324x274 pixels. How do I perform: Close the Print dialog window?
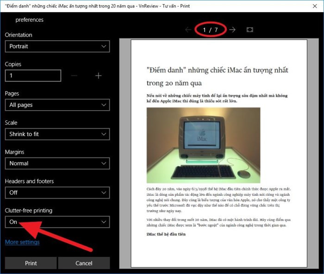tap(312, 6)
